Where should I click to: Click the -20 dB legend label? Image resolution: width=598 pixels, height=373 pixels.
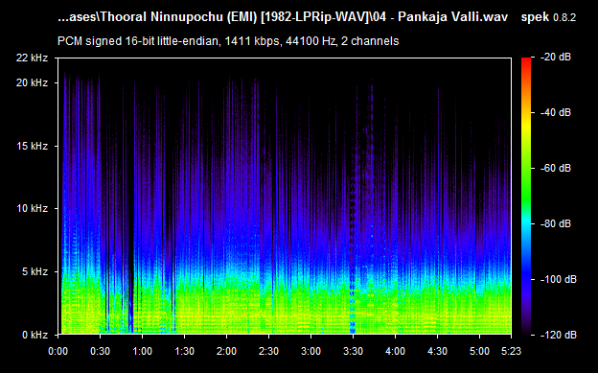[556, 57]
